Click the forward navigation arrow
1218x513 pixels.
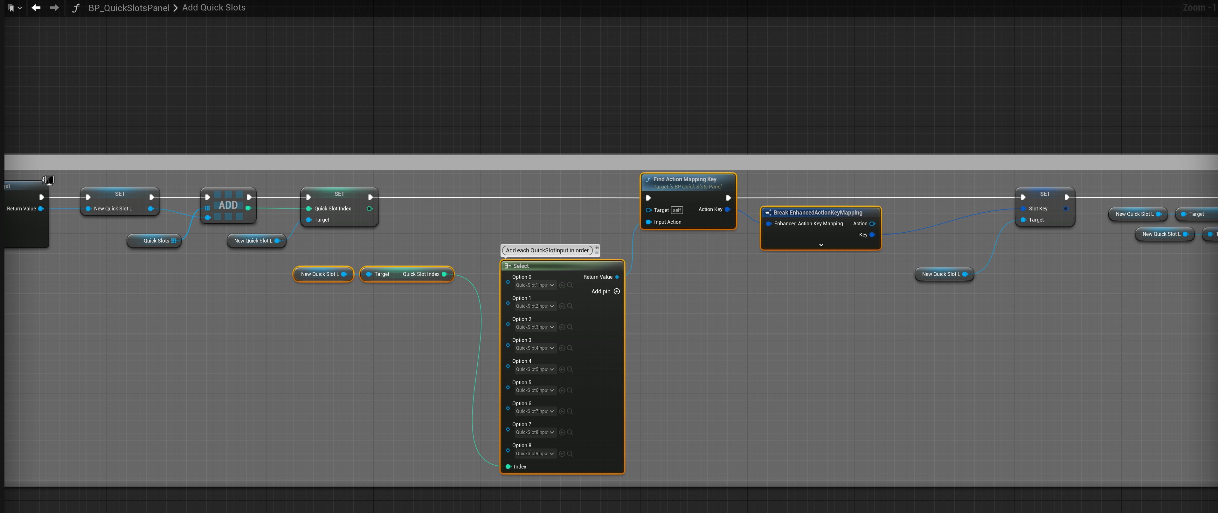[54, 8]
